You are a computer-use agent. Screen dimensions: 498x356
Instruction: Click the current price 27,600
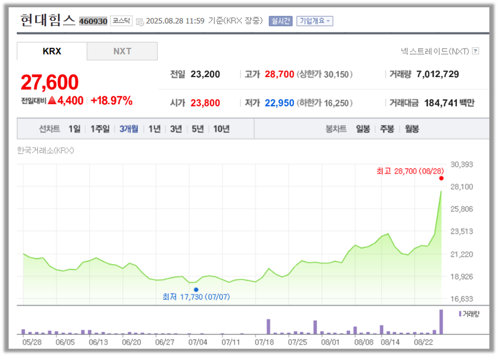(50, 82)
